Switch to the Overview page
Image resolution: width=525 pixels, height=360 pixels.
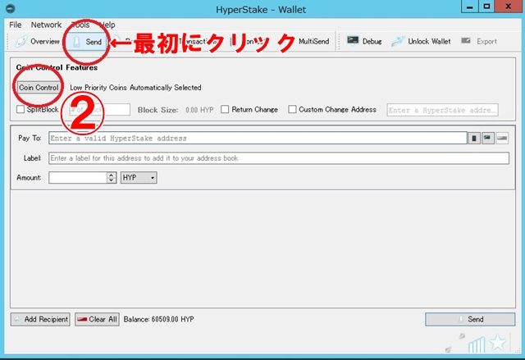click(x=38, y=42)
